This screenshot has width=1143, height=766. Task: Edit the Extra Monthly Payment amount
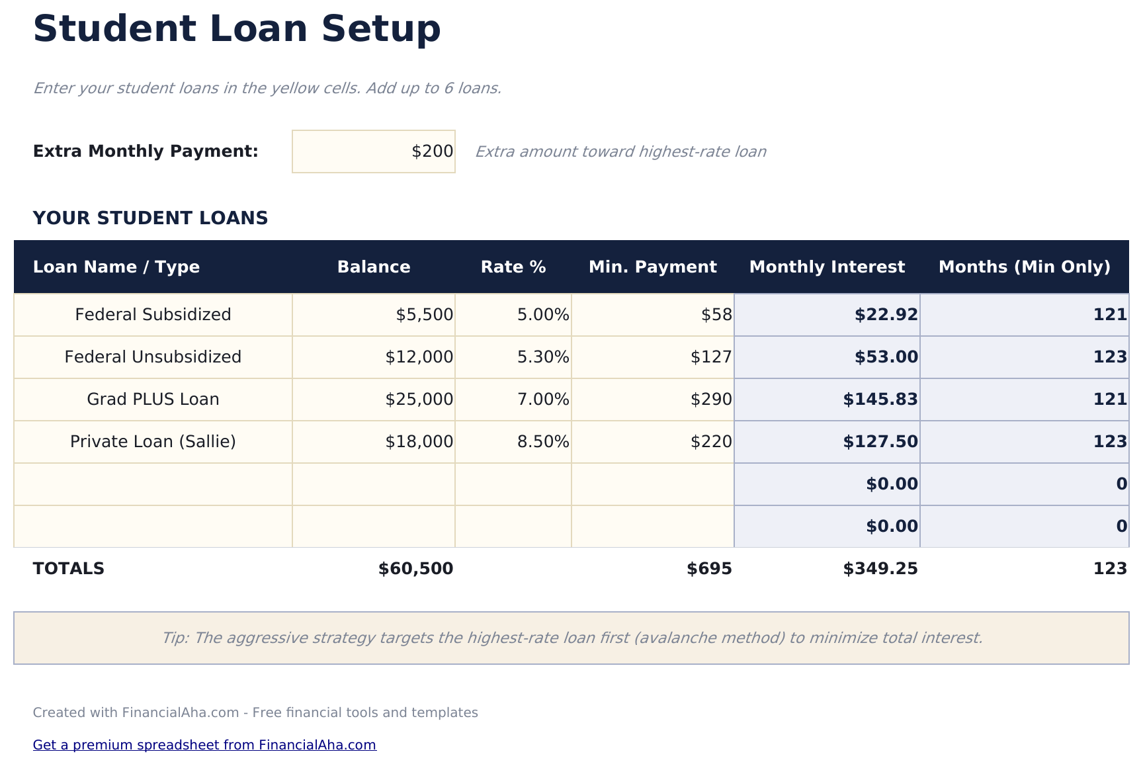(x=373, y=151)
